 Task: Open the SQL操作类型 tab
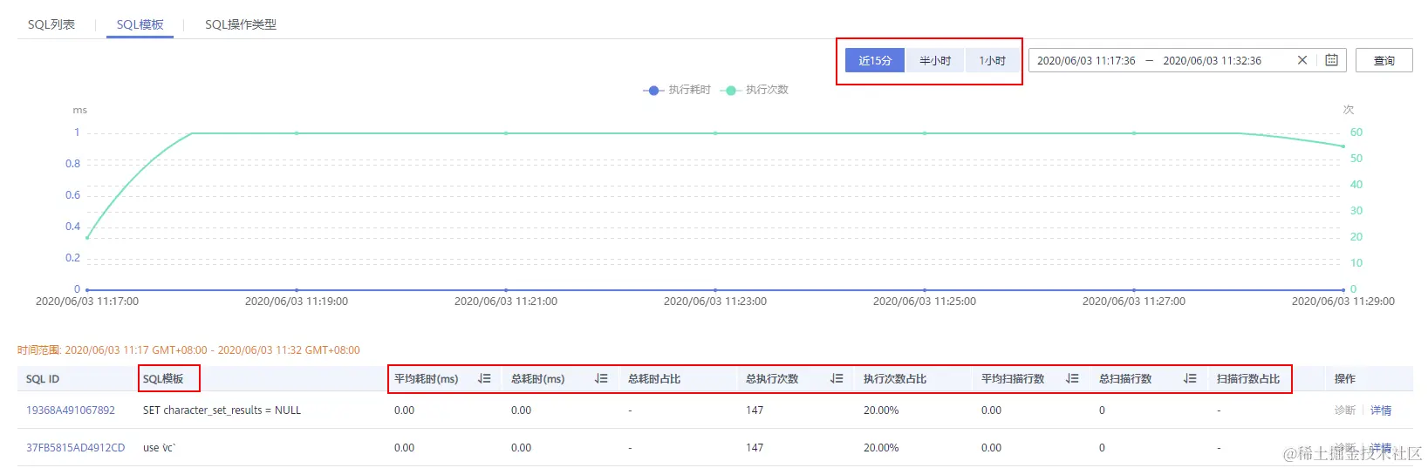[x=241, y=24]
